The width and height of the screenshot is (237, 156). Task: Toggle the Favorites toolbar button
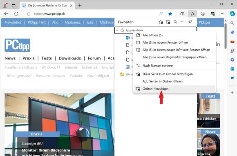pyautogui.click(x=192, y=14)
